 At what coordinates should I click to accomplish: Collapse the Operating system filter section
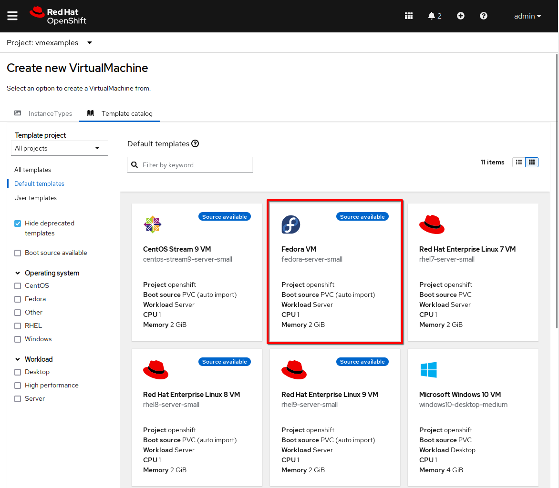click(x=47, y=273)
